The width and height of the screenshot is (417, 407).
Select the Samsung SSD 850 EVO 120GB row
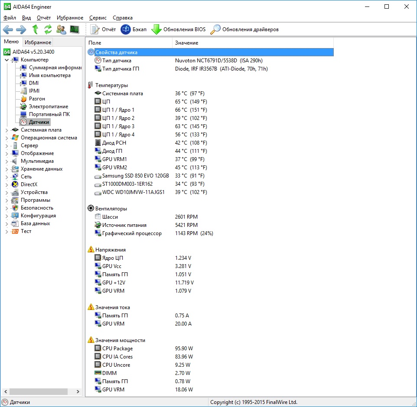pyautogui.click(x=210, y=176)
